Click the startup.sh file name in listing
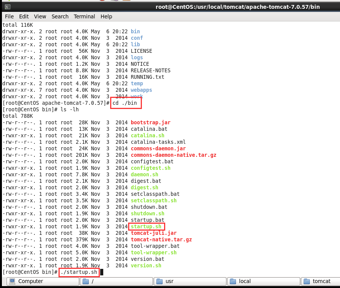 (x=146, y=227)
